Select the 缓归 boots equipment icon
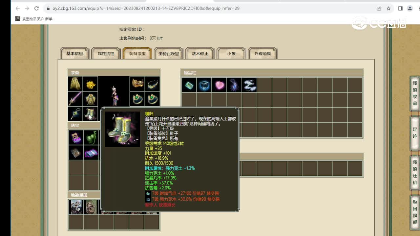The image size is (420, 236). point(90,113)
